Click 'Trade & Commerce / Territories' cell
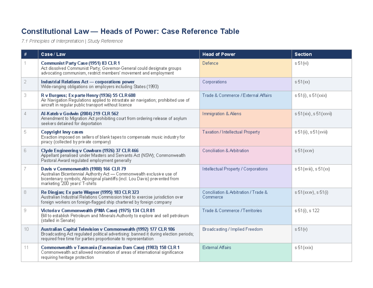The width and height of the screenshot is (373, 288). pyautogui.click(x=246, y=215)
